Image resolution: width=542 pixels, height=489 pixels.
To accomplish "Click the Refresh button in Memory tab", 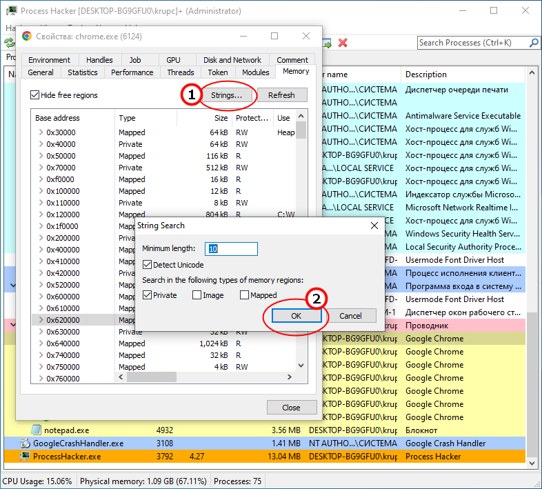I will (x=282, y=95).
